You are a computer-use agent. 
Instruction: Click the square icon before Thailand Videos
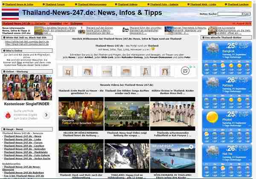pyautogui.click(x=116, y=4)
